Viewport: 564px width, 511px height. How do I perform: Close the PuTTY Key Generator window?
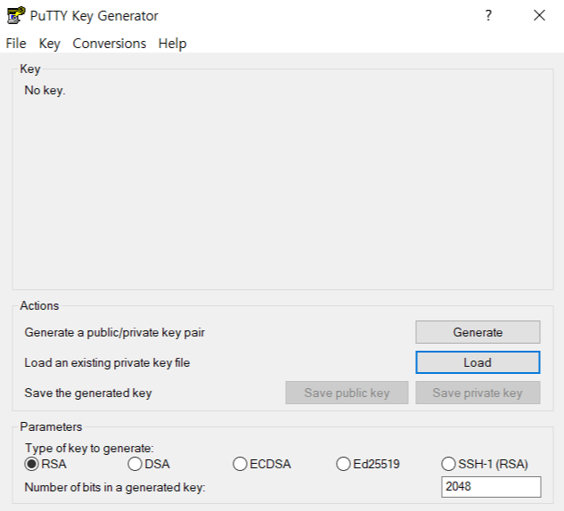tap(539, 15)
